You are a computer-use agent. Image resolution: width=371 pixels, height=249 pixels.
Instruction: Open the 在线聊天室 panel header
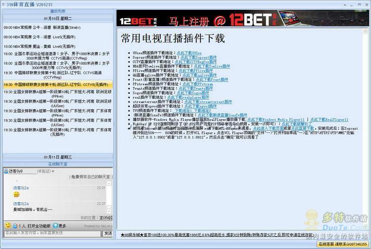coord(58,164)
